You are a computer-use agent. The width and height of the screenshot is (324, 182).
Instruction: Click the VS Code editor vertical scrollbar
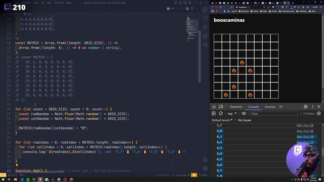199,57
